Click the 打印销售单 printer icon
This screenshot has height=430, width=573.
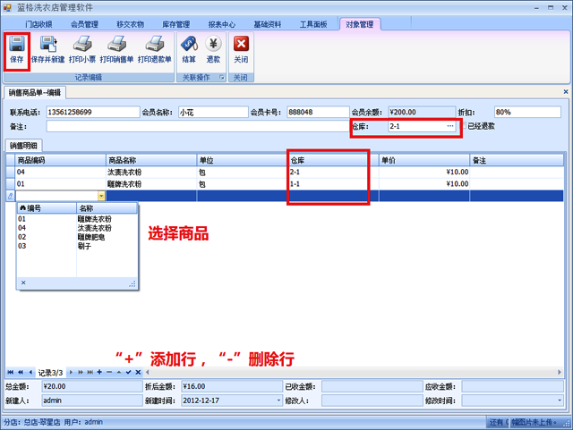click(x=116, y=45)
